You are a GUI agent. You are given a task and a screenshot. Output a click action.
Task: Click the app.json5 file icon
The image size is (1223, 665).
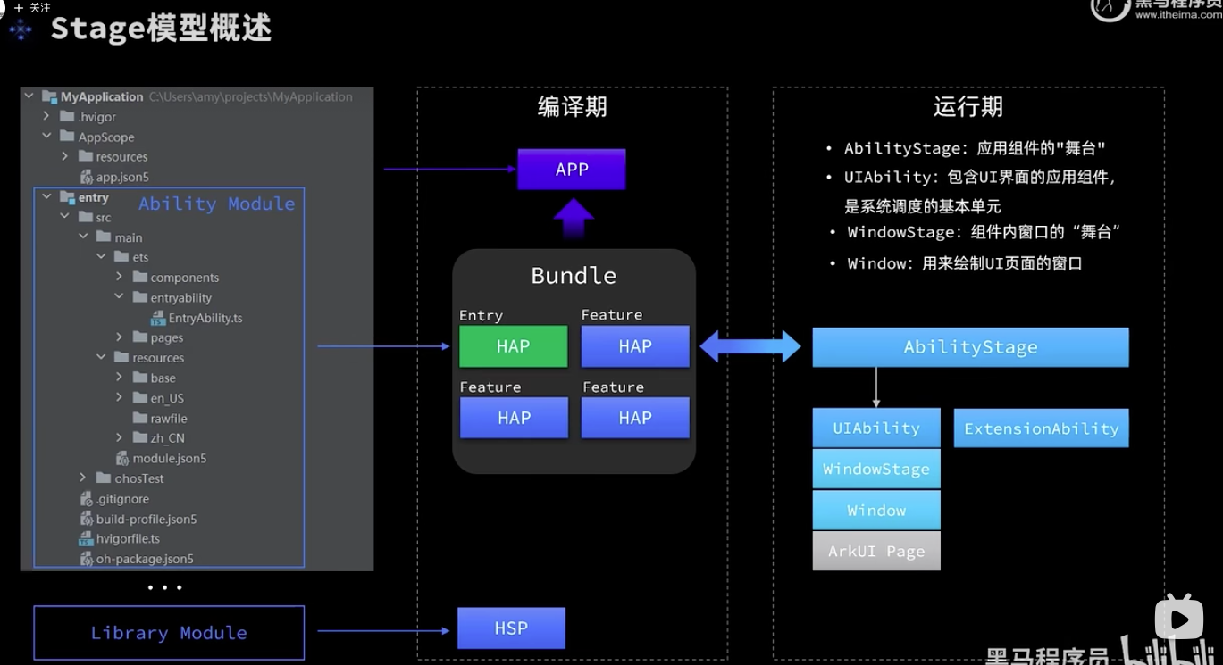[86, 177]
